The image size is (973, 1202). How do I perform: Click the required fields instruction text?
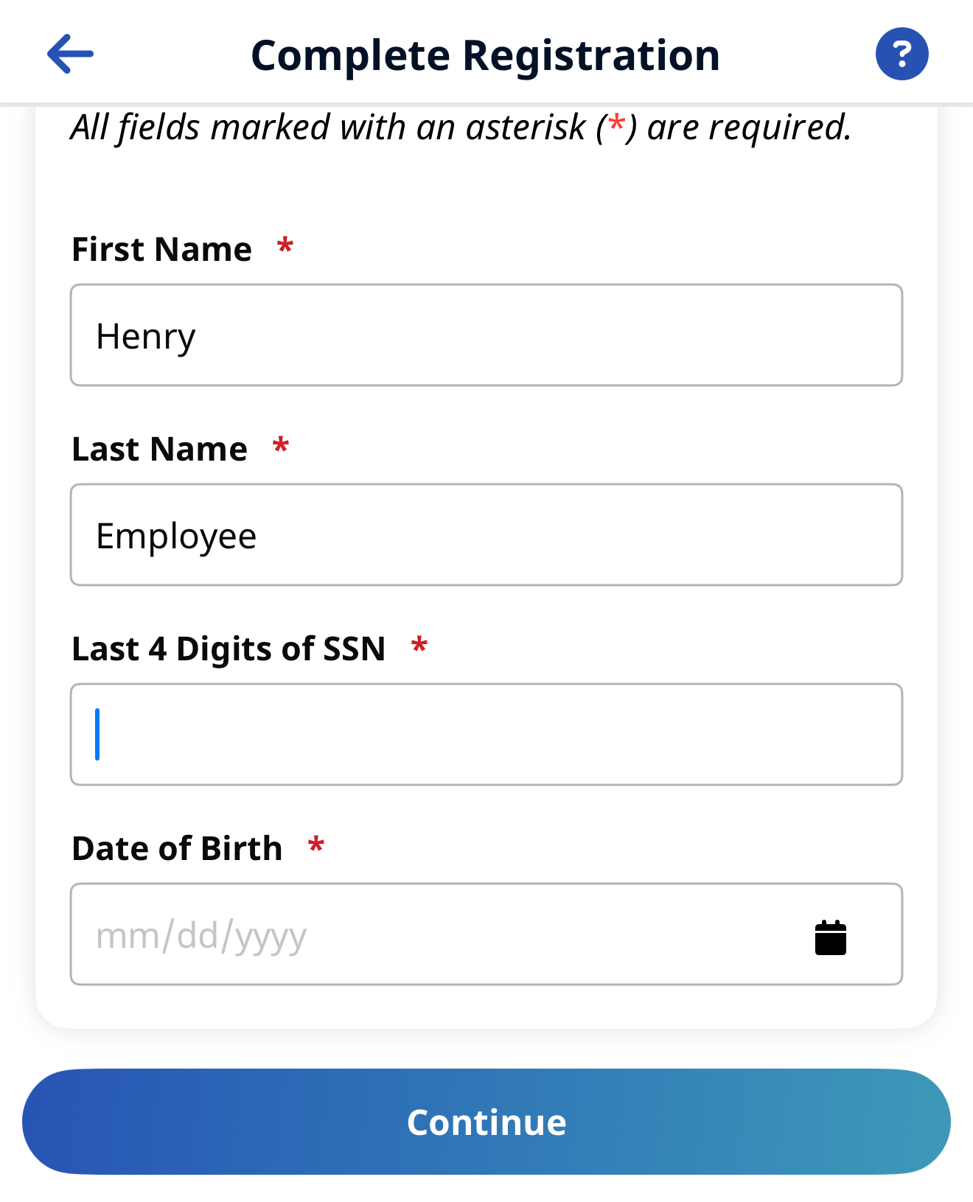[x=461, y=127]
